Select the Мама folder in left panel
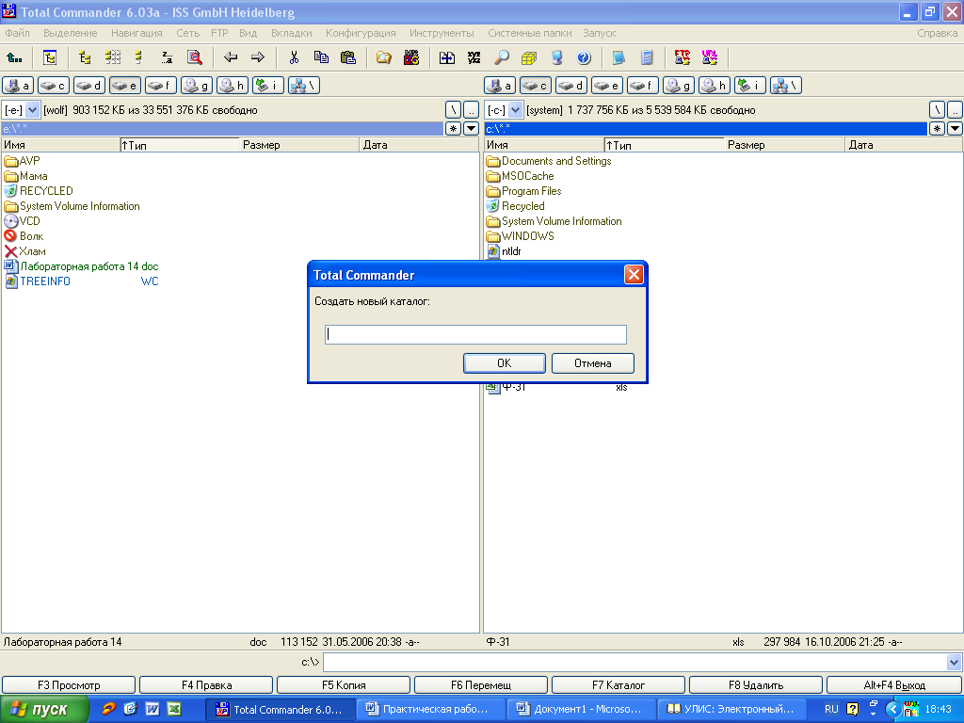This screenshot has width=964, height=723. point(26,176)
